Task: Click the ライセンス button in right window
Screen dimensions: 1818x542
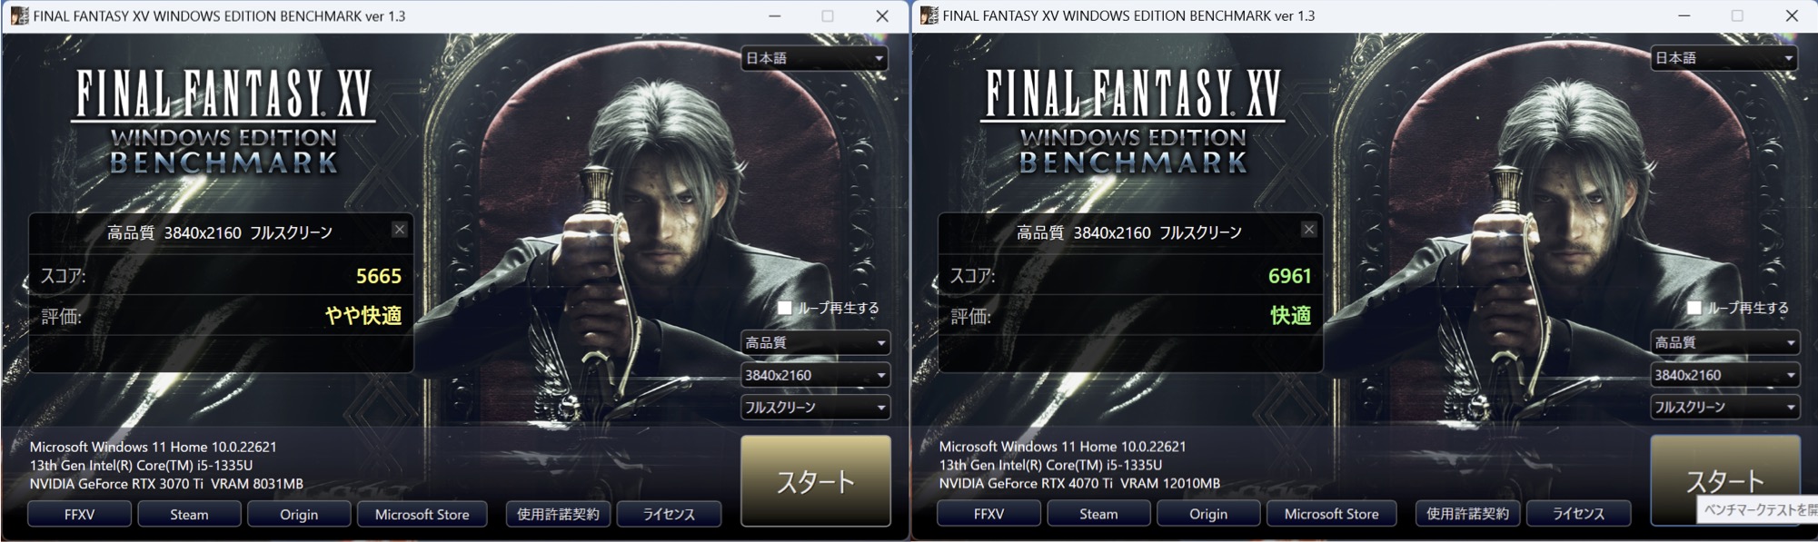Action: point(1579,514)
